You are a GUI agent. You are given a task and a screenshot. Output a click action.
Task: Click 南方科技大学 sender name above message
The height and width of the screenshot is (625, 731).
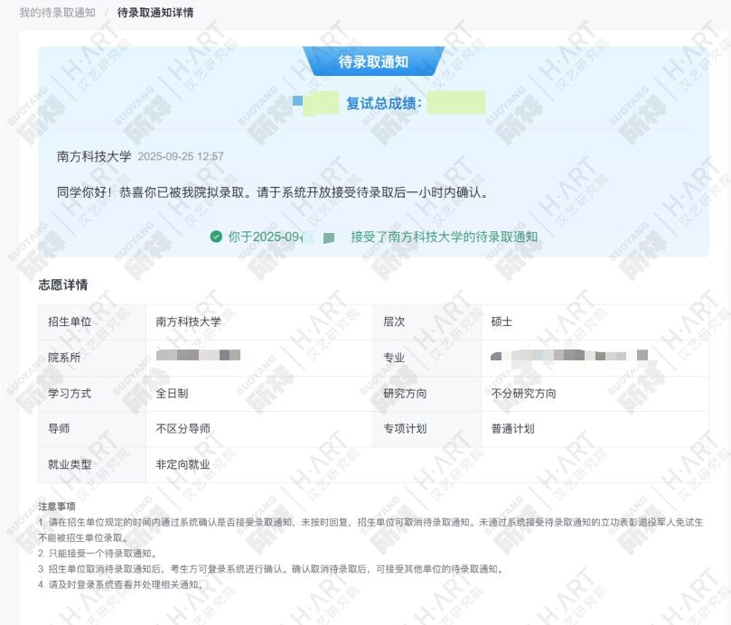(94, 156)
